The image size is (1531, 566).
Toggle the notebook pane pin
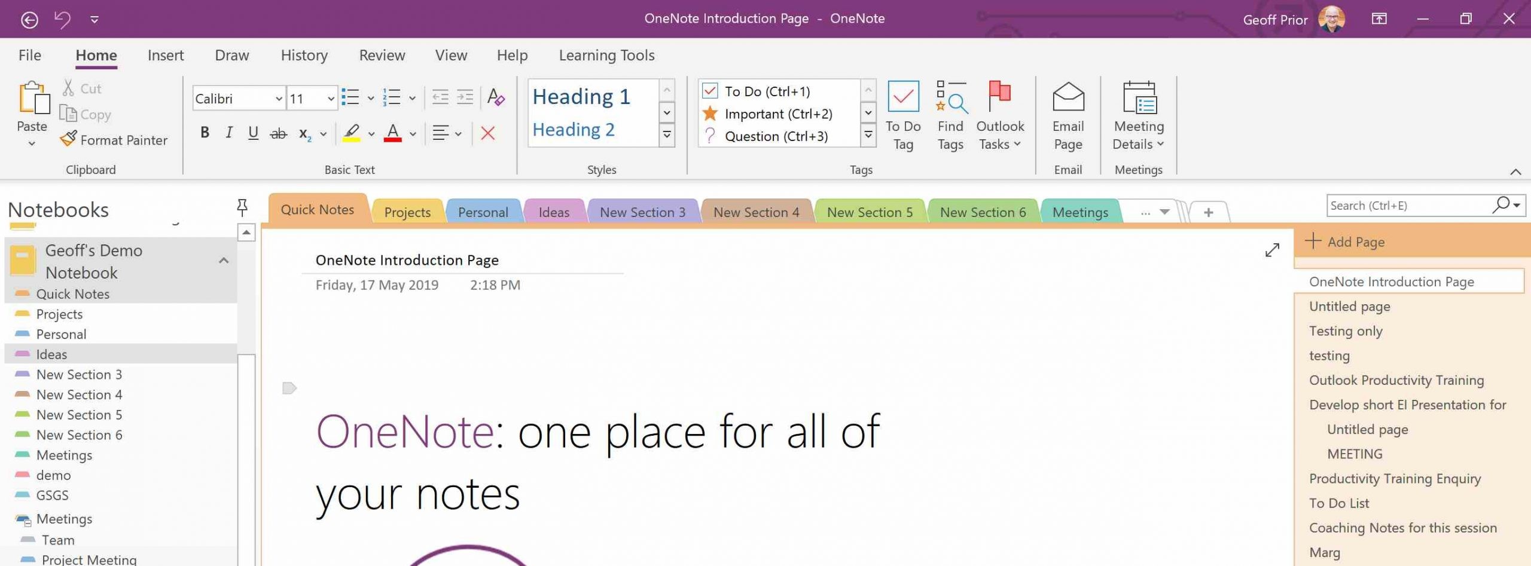click(x=242, y=207)
